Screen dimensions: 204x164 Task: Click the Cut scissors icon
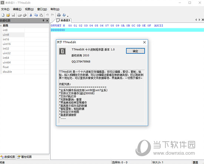[x=31, y=15]
